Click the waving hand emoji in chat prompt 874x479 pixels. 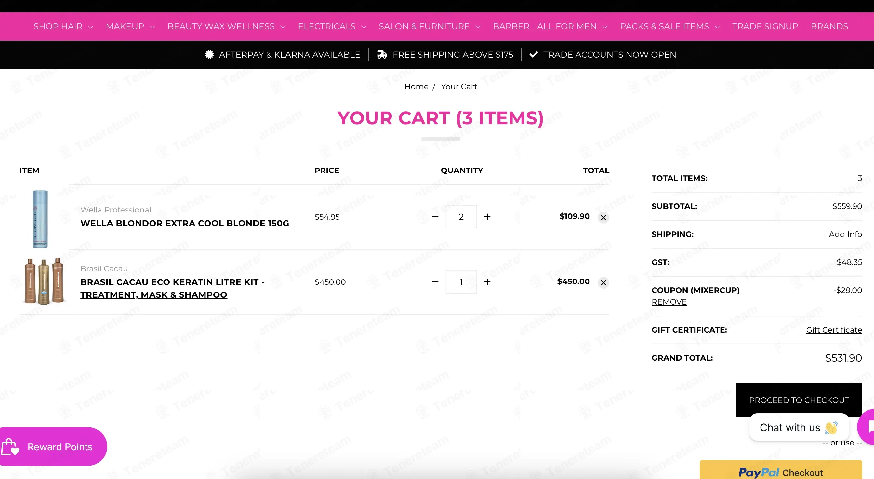[831, 428]
